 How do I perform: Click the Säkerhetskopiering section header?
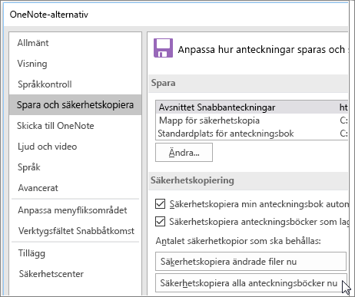(192, 180)
